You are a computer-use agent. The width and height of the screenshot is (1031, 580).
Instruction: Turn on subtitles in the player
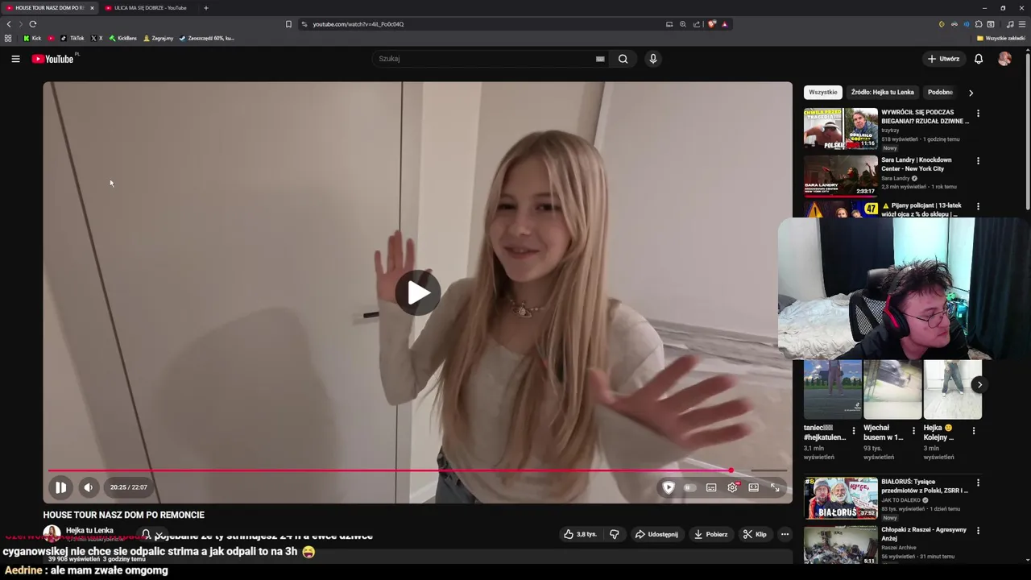click(x=711, y=487)
